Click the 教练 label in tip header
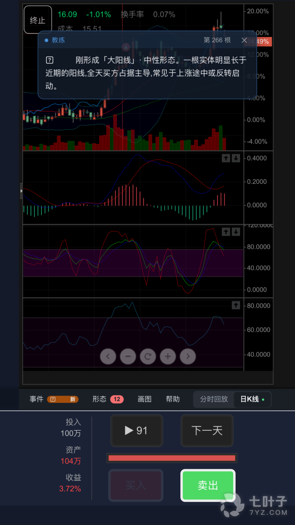Viewport: 295px width, 525px height. [x=58, y=40]
